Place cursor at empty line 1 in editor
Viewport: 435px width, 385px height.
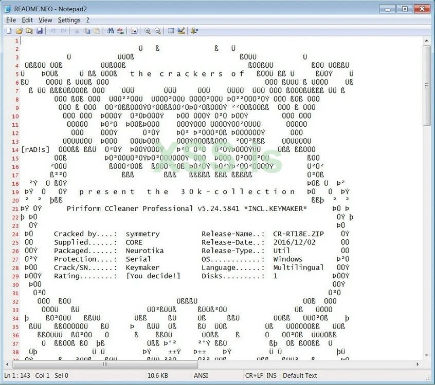point(222,41)
